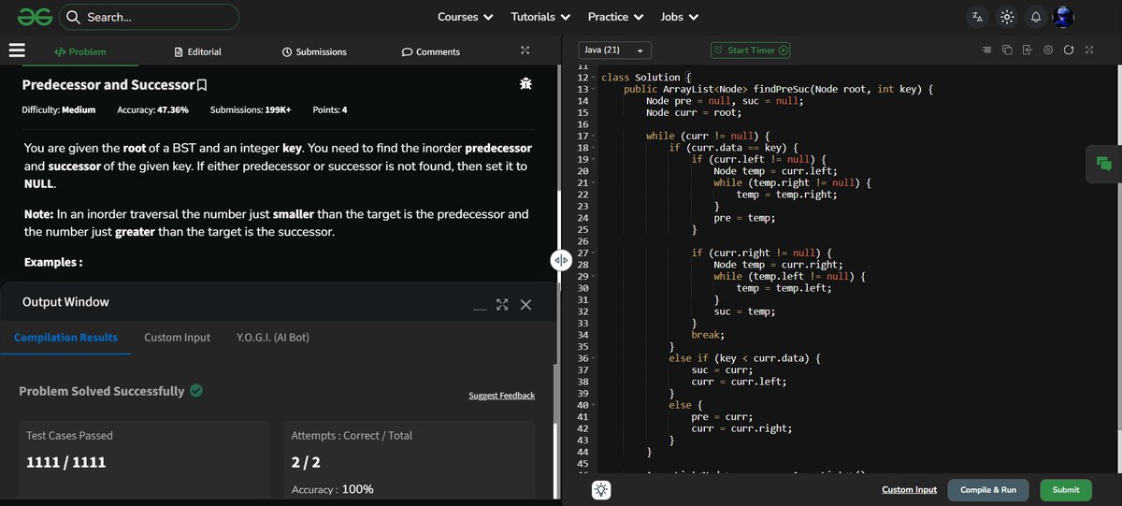Switch to the Submissions tab

coord(314,51)
